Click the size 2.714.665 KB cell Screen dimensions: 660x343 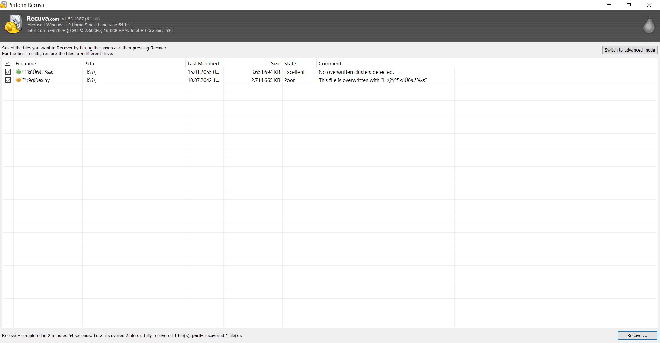pos(265,80)
